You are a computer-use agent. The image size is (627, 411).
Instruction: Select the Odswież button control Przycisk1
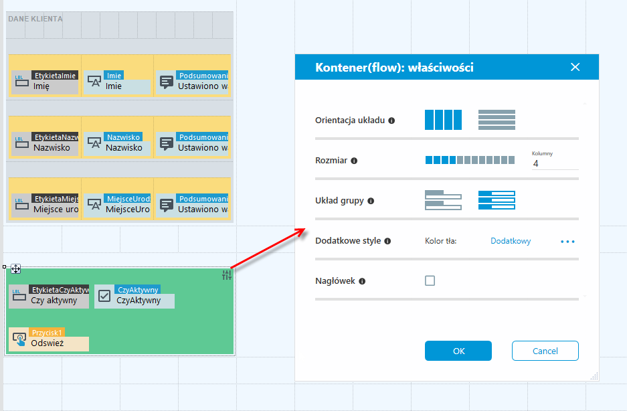pos(49,339)
